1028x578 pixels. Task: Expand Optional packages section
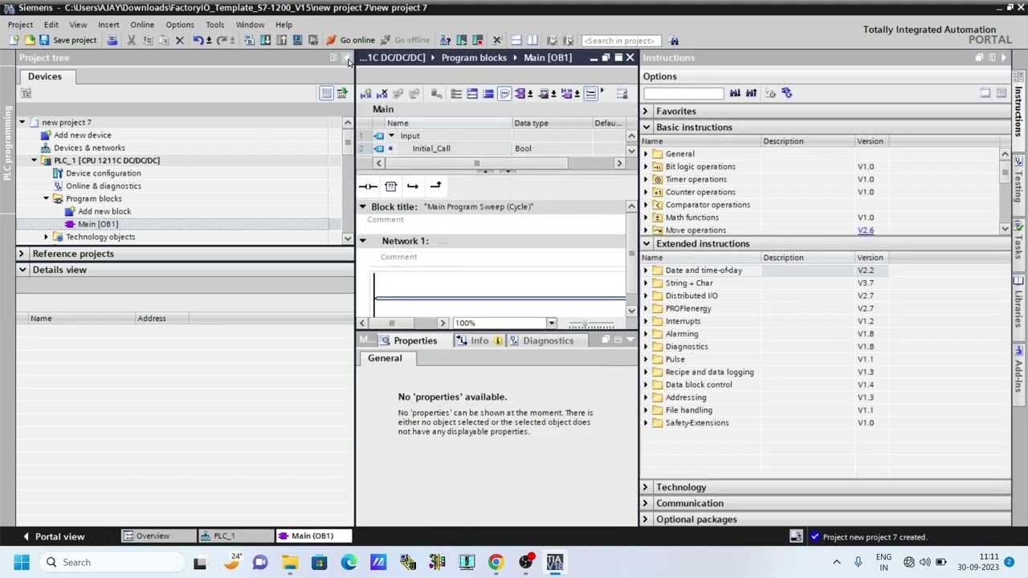(646, 519)
